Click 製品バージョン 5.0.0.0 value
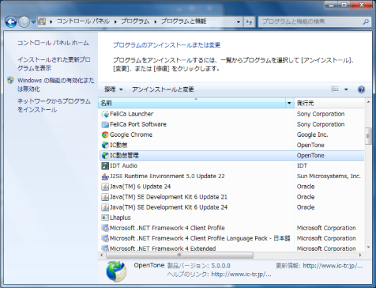The image size is (376, 288). coord(221,265)
